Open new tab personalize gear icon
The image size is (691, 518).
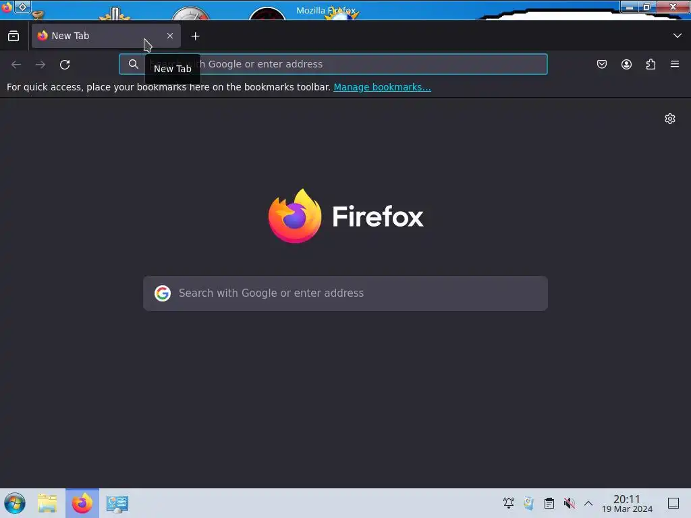670,119
